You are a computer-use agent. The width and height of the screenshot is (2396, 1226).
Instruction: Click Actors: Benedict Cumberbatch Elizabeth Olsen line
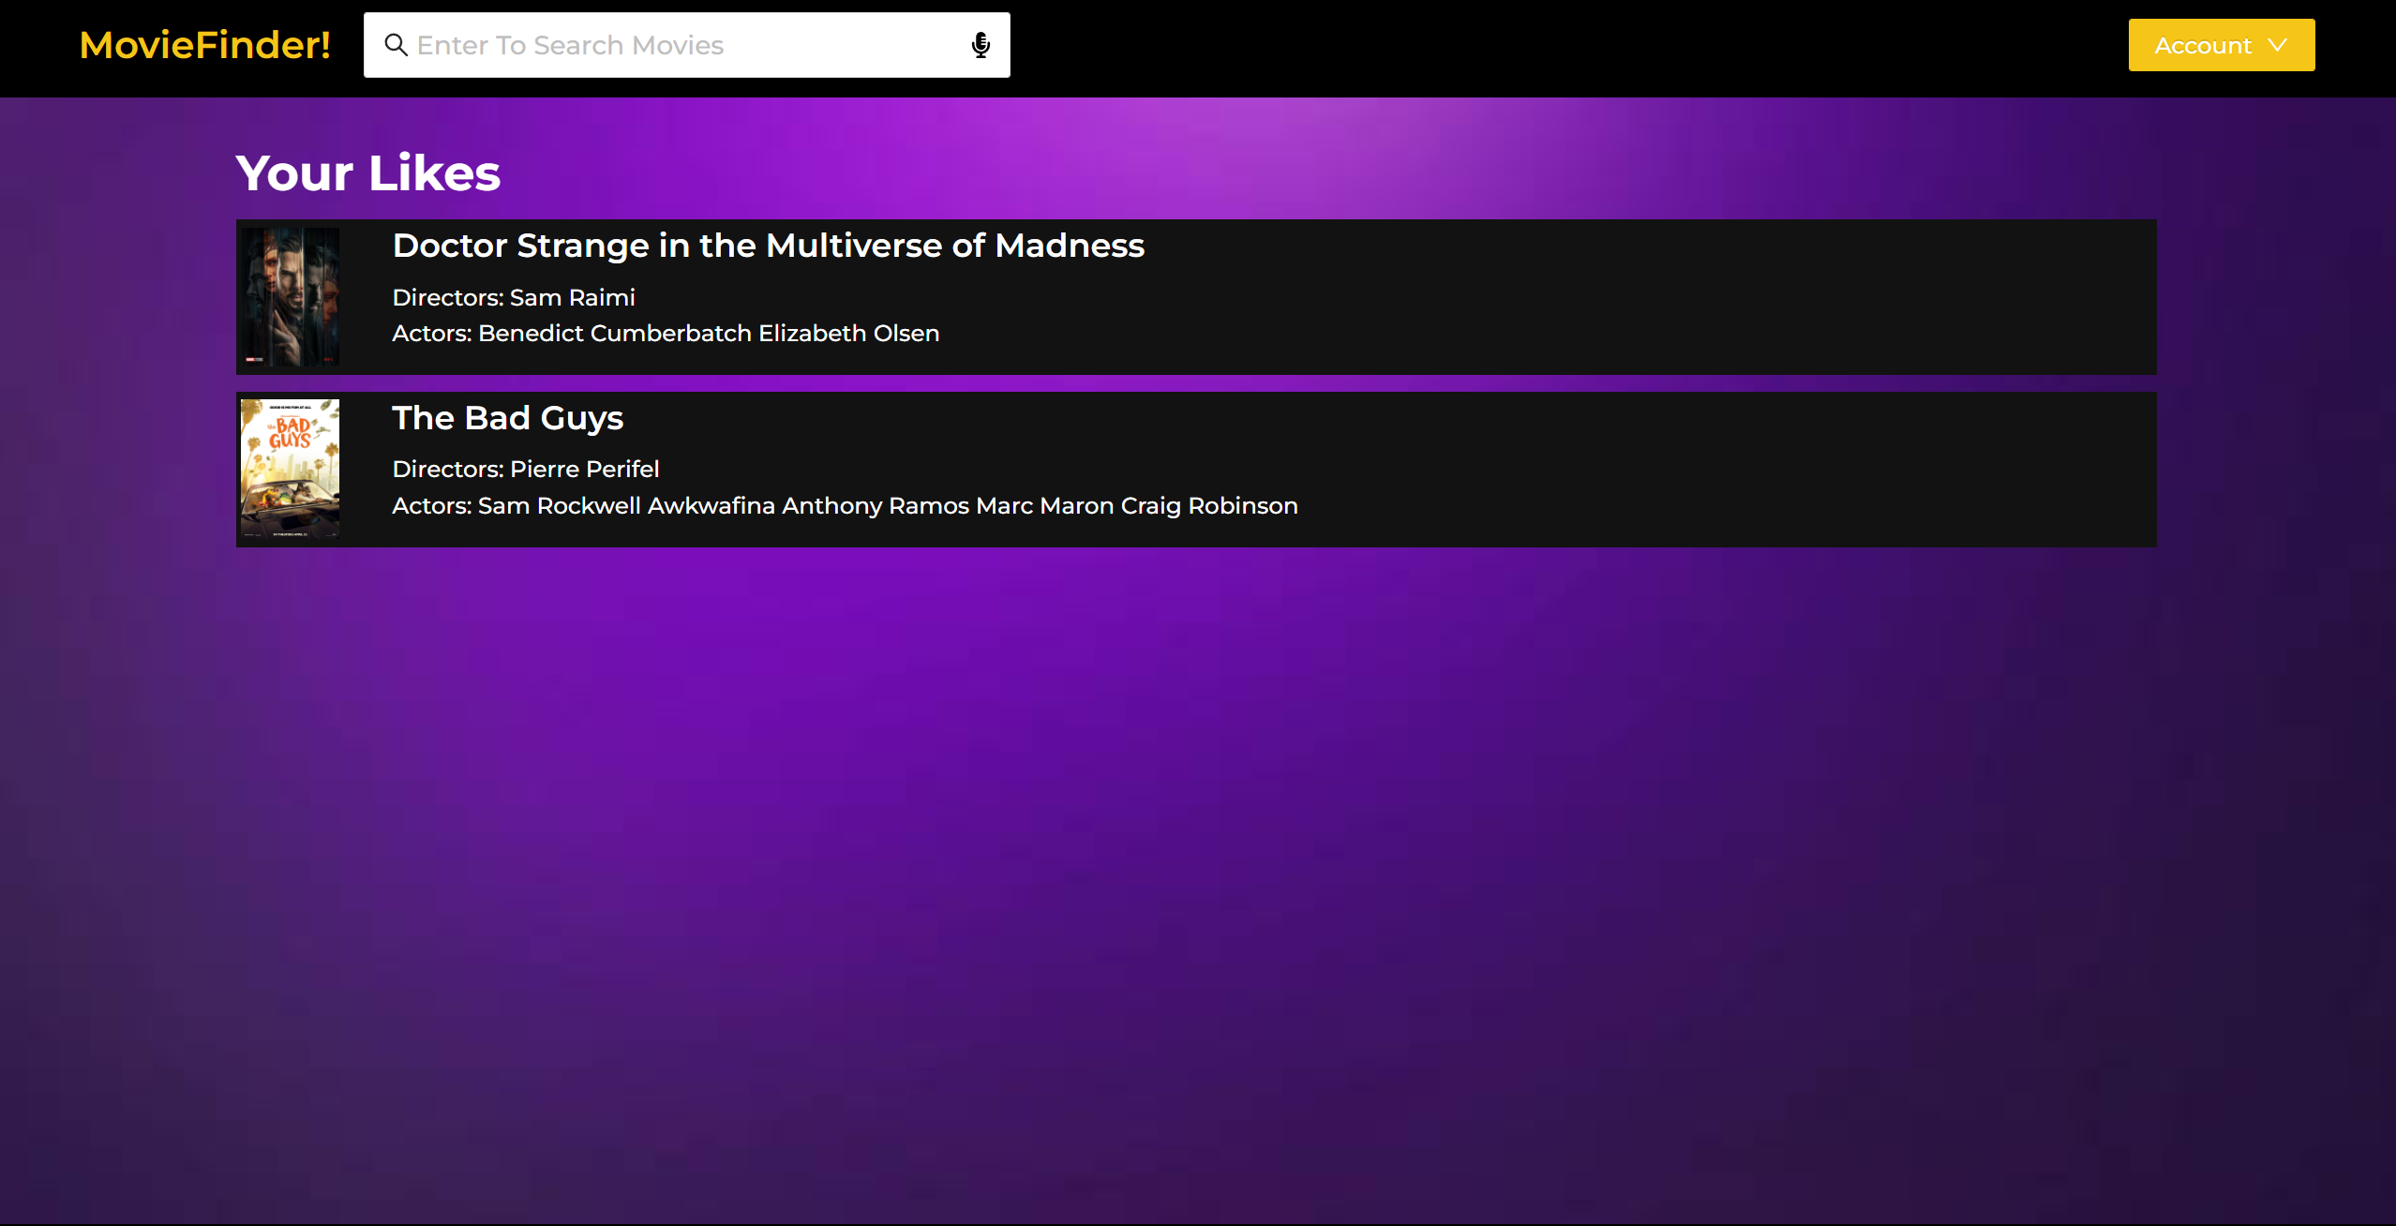666,334
